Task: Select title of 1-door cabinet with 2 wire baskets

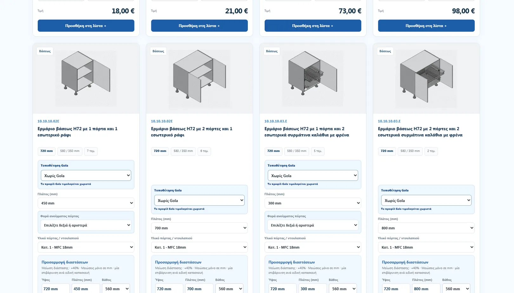Action: [x=307, y=132]
